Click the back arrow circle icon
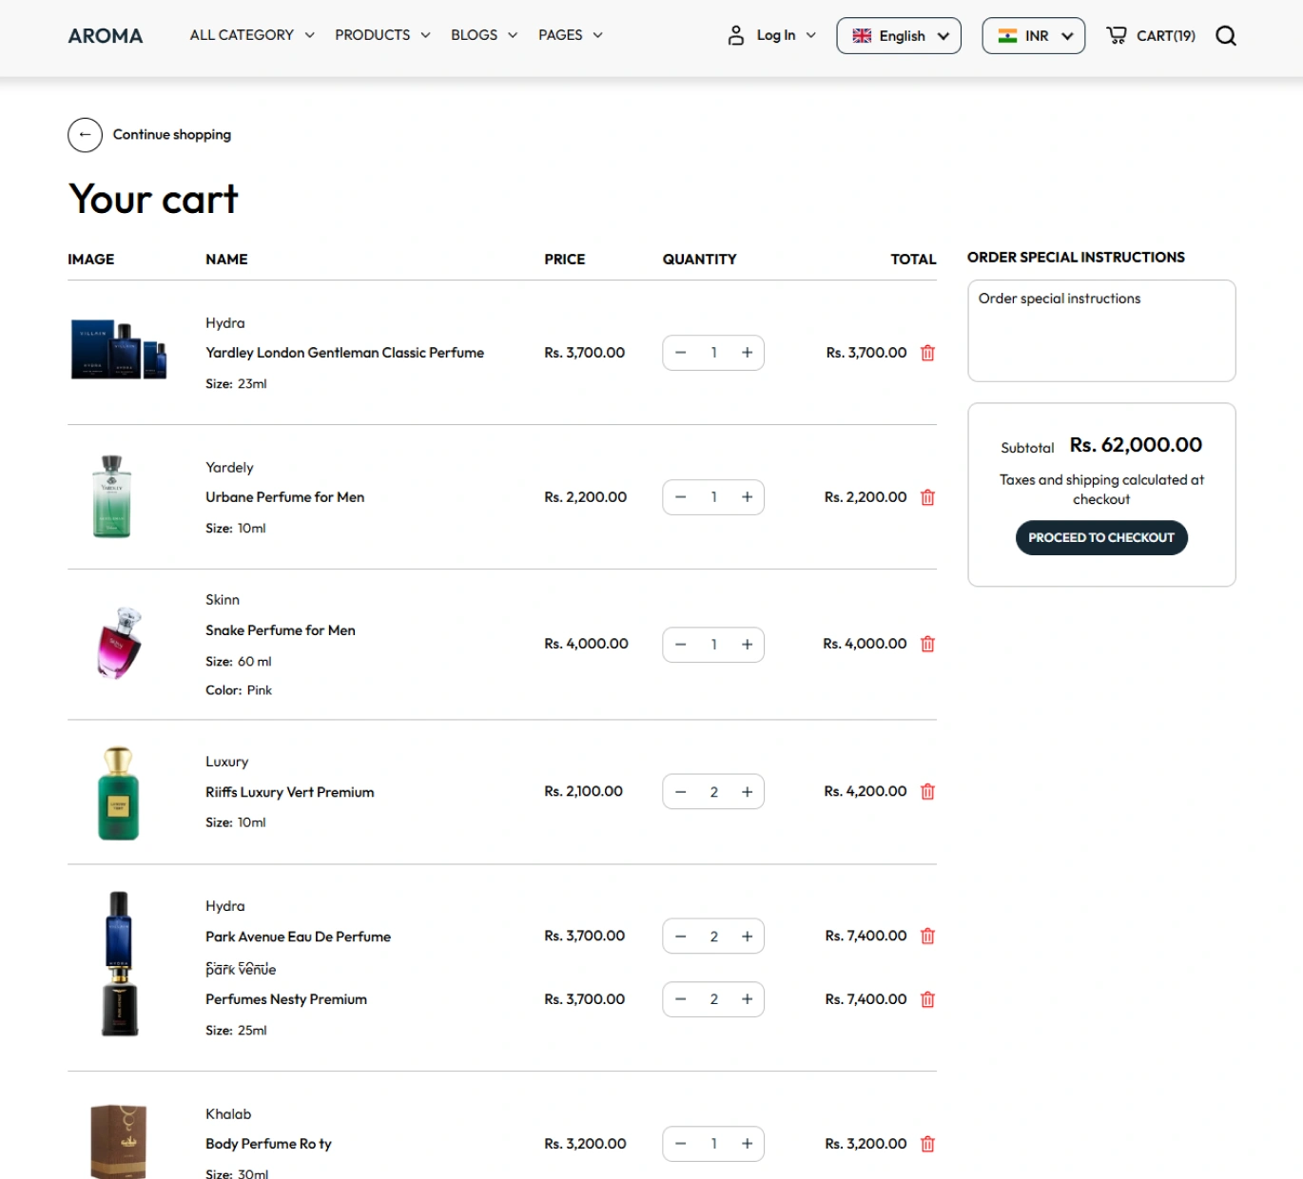 85,135
